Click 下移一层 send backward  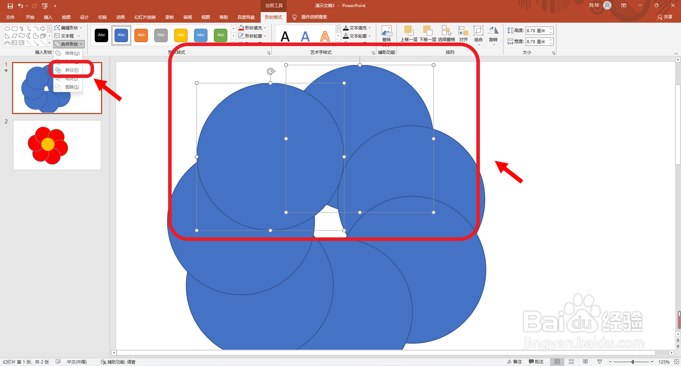(x=428, y=34)
